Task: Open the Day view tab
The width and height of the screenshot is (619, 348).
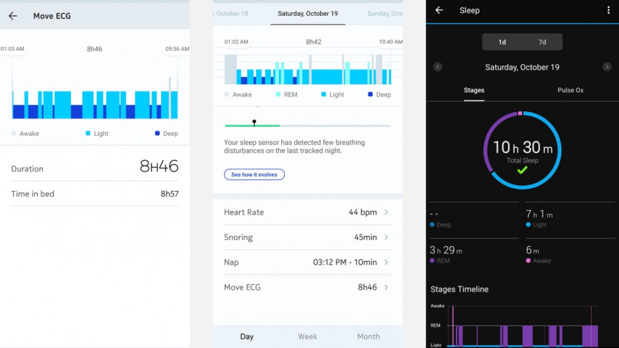Action: 247,337
